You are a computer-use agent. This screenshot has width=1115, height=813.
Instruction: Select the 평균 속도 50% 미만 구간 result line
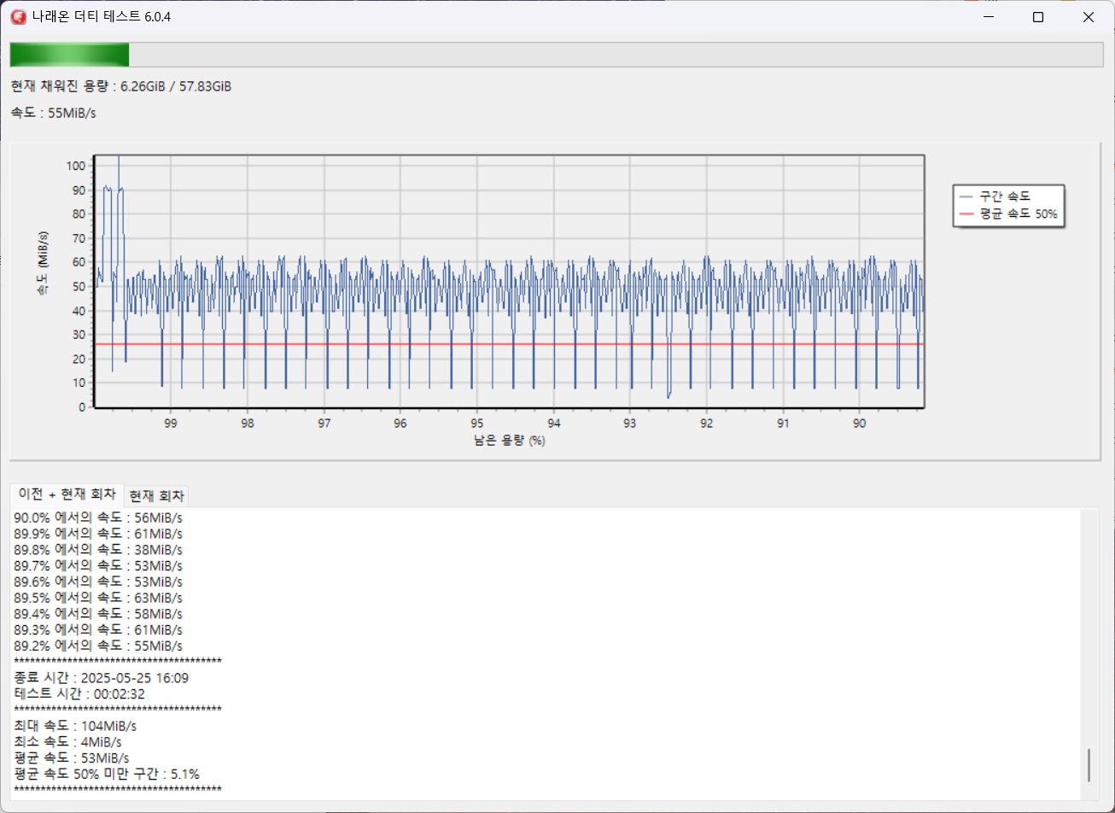(107, 775)
